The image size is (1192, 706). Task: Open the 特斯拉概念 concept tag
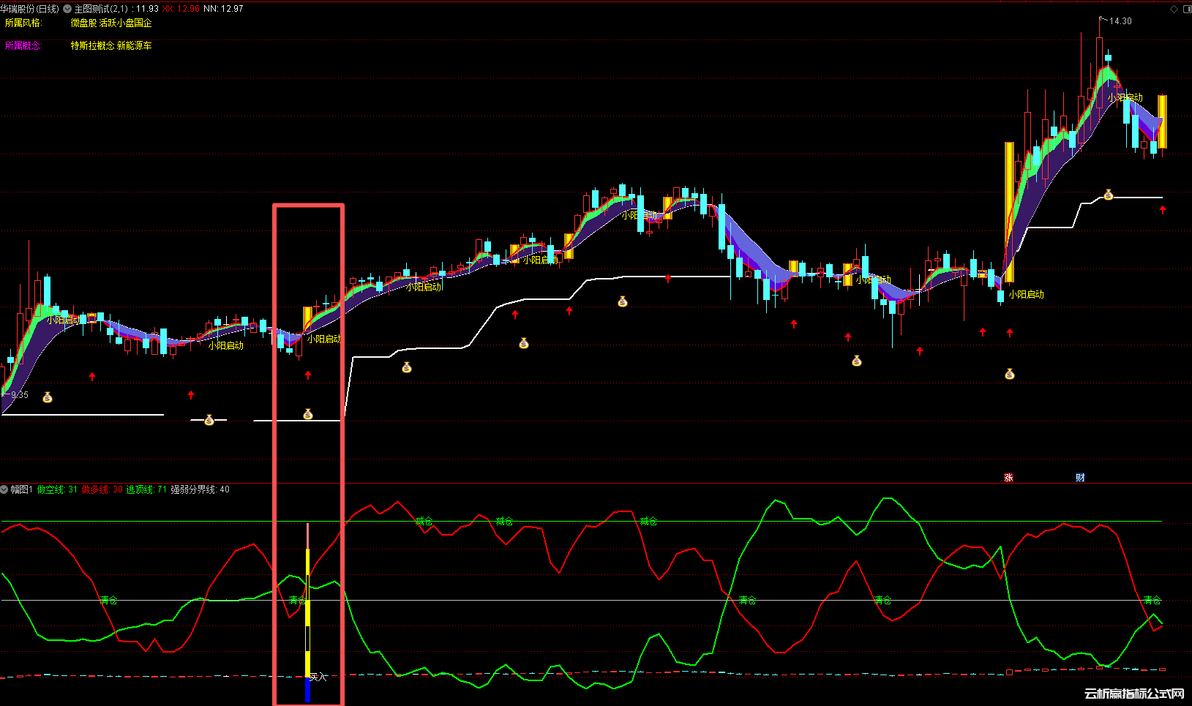coord(92,45)
